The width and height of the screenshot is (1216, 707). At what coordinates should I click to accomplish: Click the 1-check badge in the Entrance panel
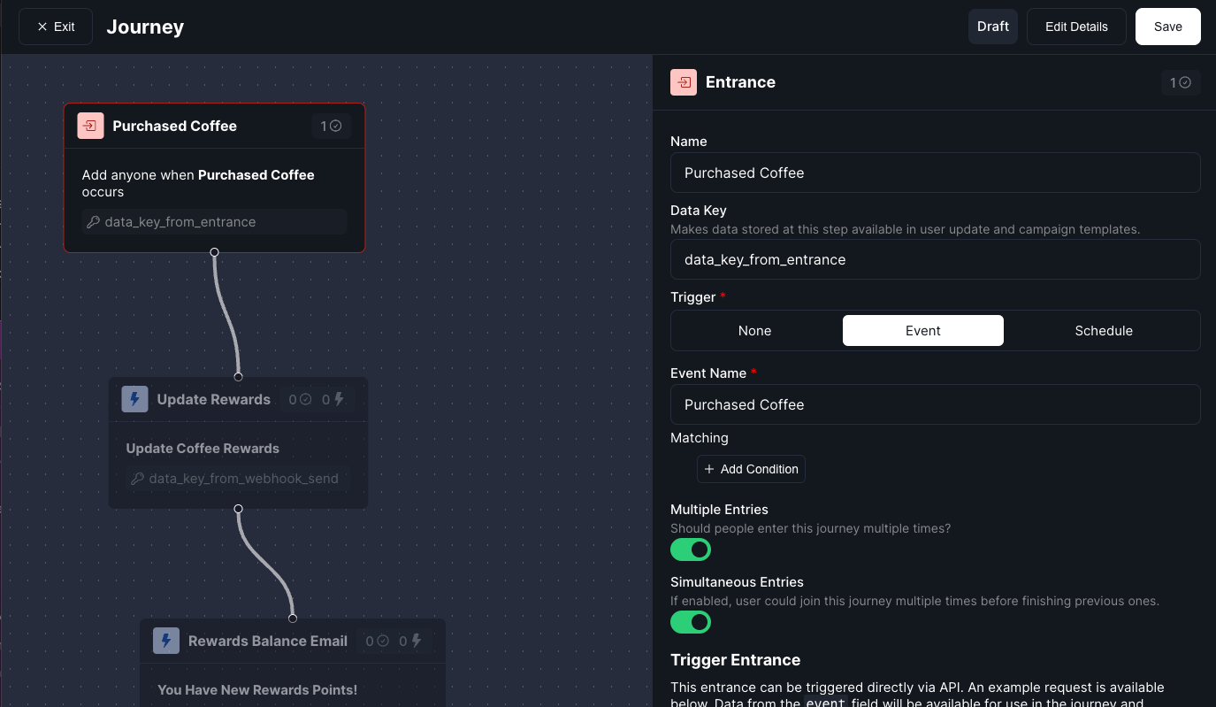1181,81
